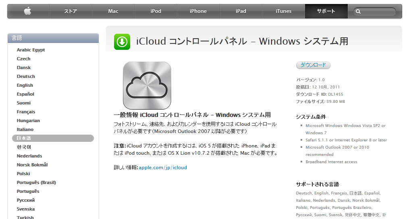Click the page title iCloud コントロールパネル
Viewport: 409px width, 219px height.
242,41
